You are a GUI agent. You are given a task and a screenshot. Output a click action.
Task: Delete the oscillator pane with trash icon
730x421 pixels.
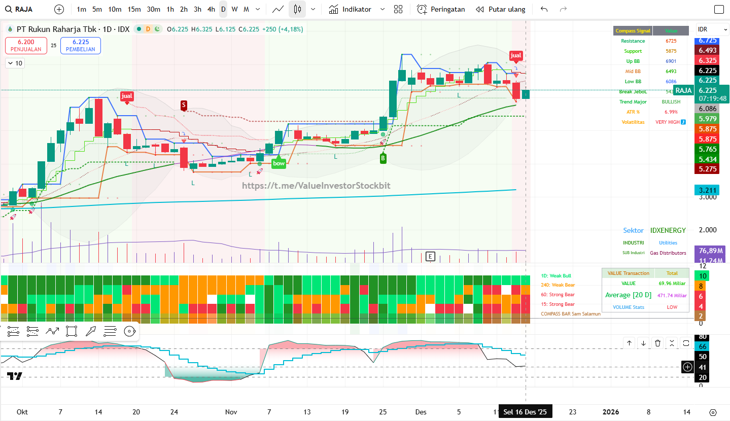tap(657, 343)
